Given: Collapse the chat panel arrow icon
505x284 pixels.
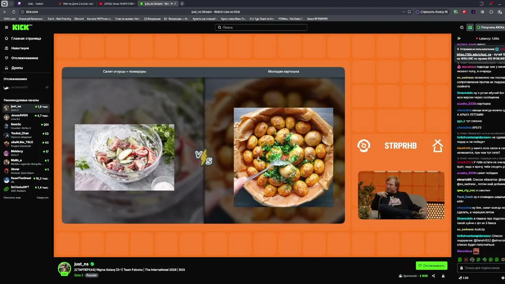Looking at the screenshot, I should 459,39.
